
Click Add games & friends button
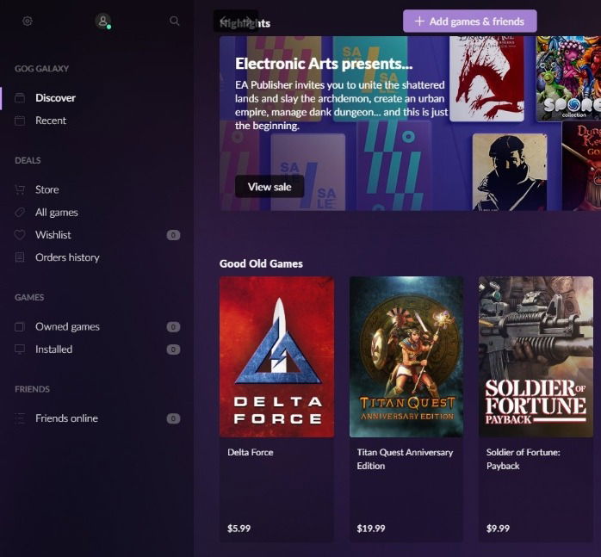tap(470, 21)
